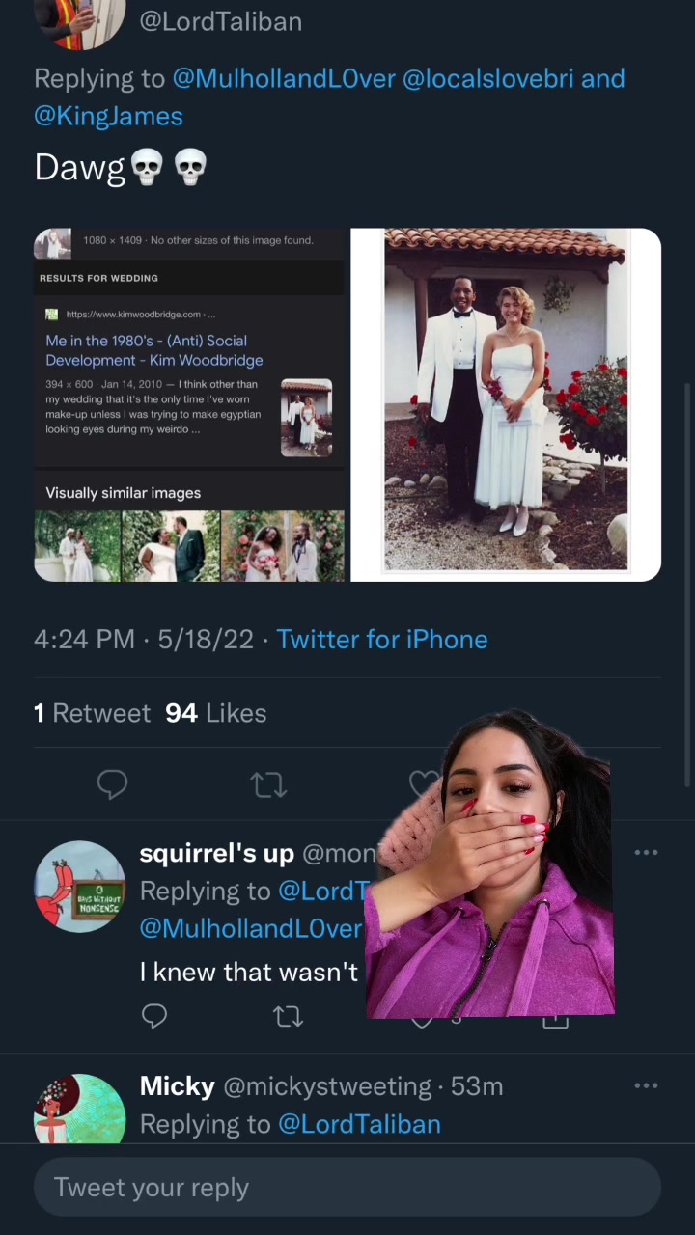695x1235 pixels.
Task: Reply to squirrel's up comment via its reply icon
Action: 154,1016
